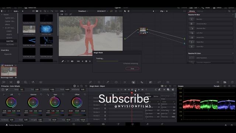Collapse the Resolve FX Blur section
Image resolution: width=236 pixels, height=133 pixels.
pyautogui.click(x=233, y=15)
